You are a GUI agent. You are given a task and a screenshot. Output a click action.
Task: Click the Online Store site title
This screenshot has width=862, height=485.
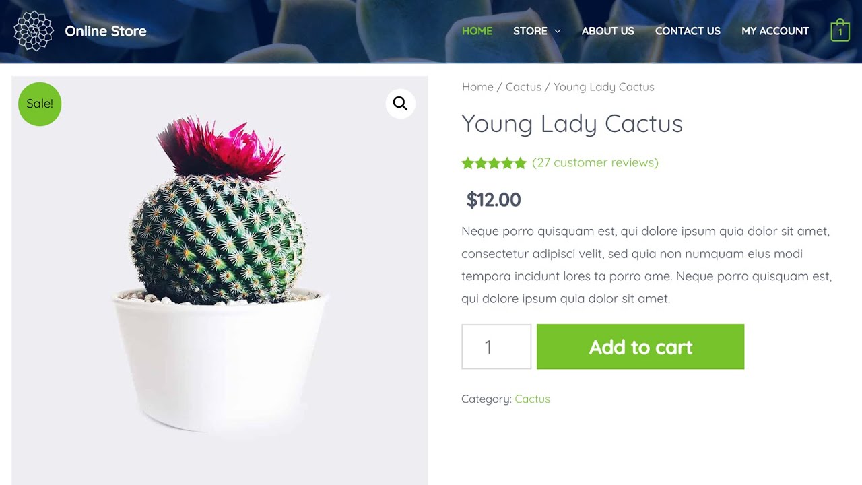coord(106,31)
